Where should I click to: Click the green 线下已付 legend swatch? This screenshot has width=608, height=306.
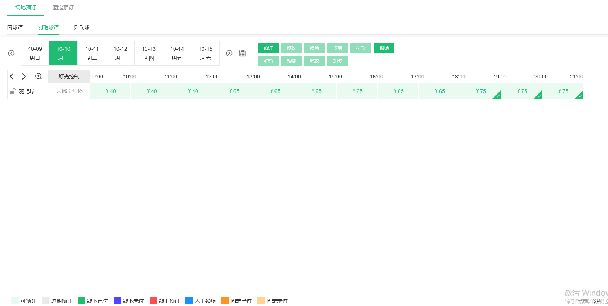82,300
